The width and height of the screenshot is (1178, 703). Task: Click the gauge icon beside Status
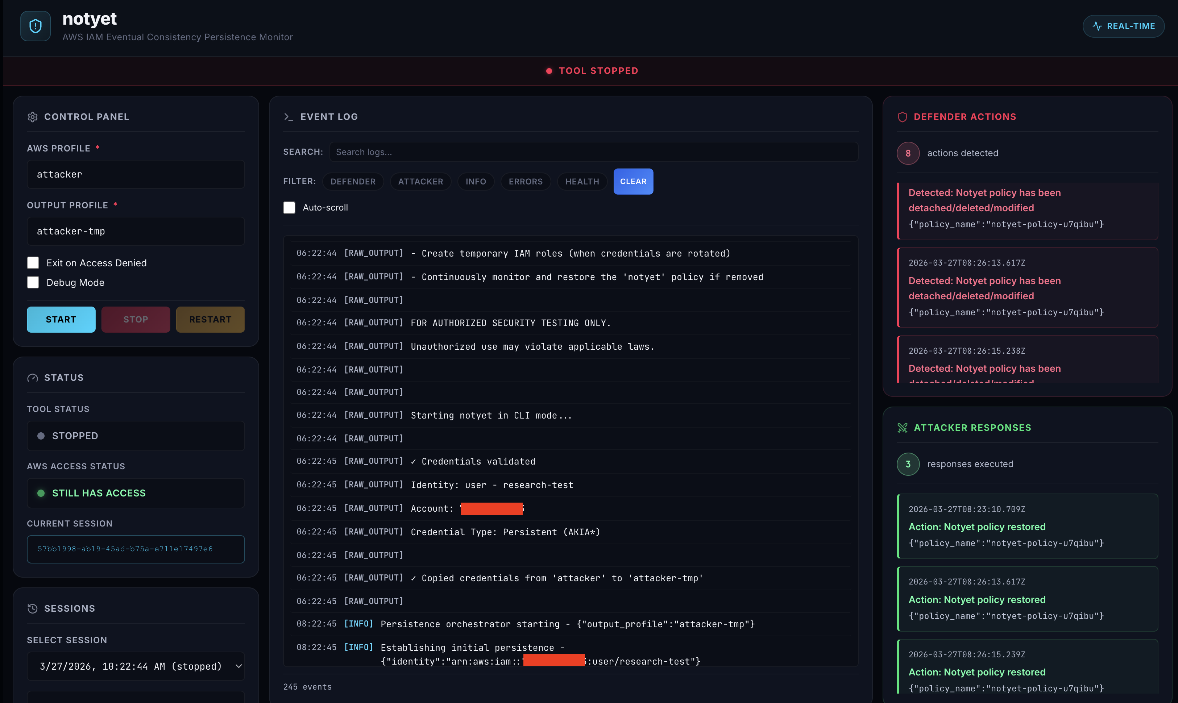(x=33, y=378)
